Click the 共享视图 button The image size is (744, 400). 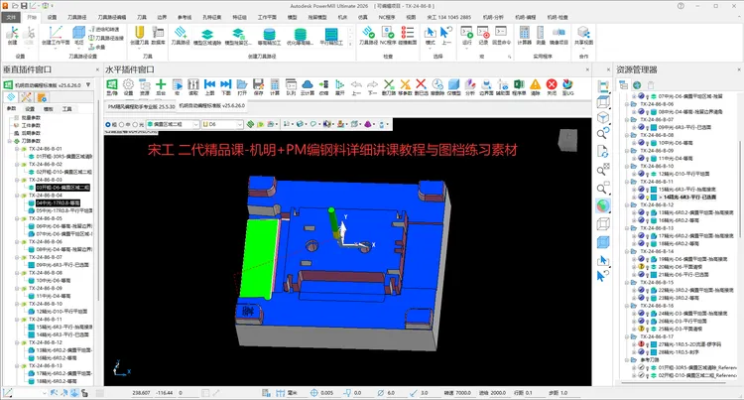point(582,34)
